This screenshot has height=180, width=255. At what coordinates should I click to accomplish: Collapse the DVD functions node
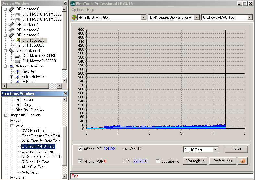tap(12, 126)
